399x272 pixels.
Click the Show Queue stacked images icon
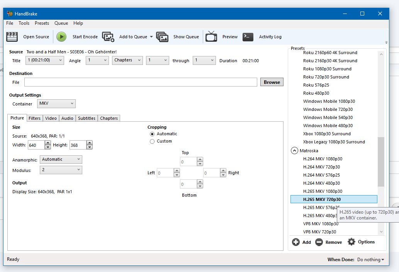(162, 37)
